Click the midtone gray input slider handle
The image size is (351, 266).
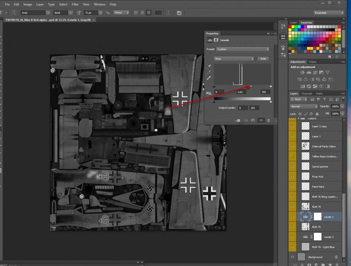[x=251, y=86]
